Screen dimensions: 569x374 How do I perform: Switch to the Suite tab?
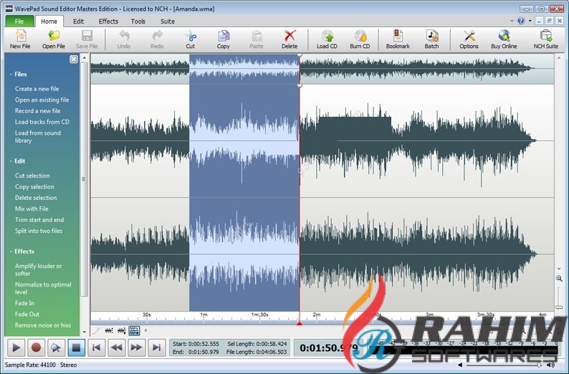(x=168, y=21)
